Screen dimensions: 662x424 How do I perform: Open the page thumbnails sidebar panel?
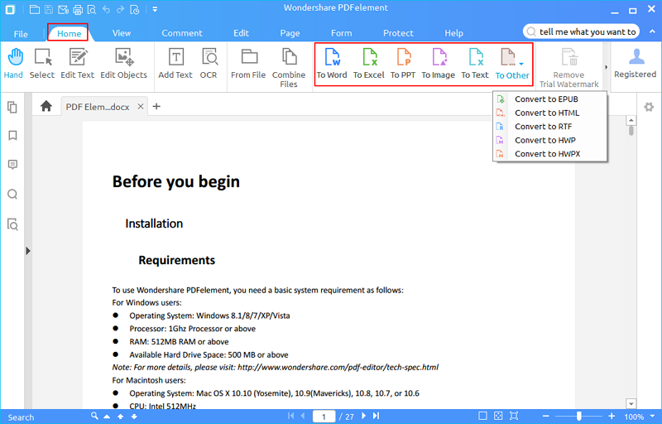tap(12, 108)
